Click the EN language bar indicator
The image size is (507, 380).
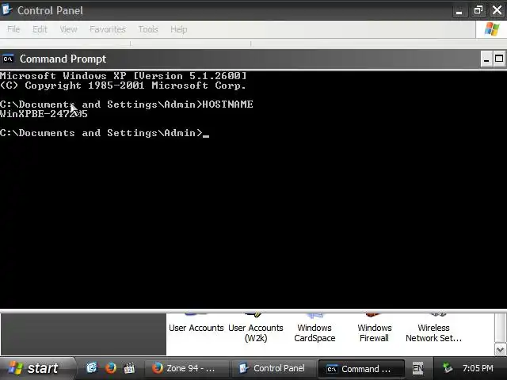[x=417, y=368]
